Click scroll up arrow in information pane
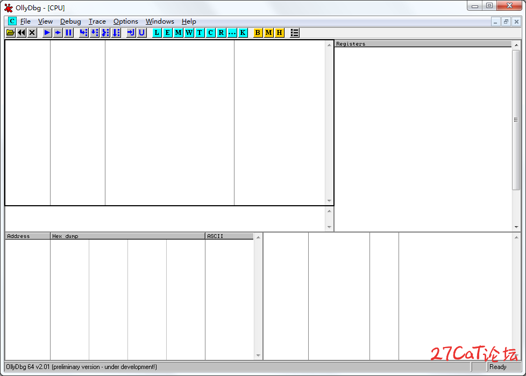Image resolution: width=526 pixels, height=376 pixels. [329, 211]
